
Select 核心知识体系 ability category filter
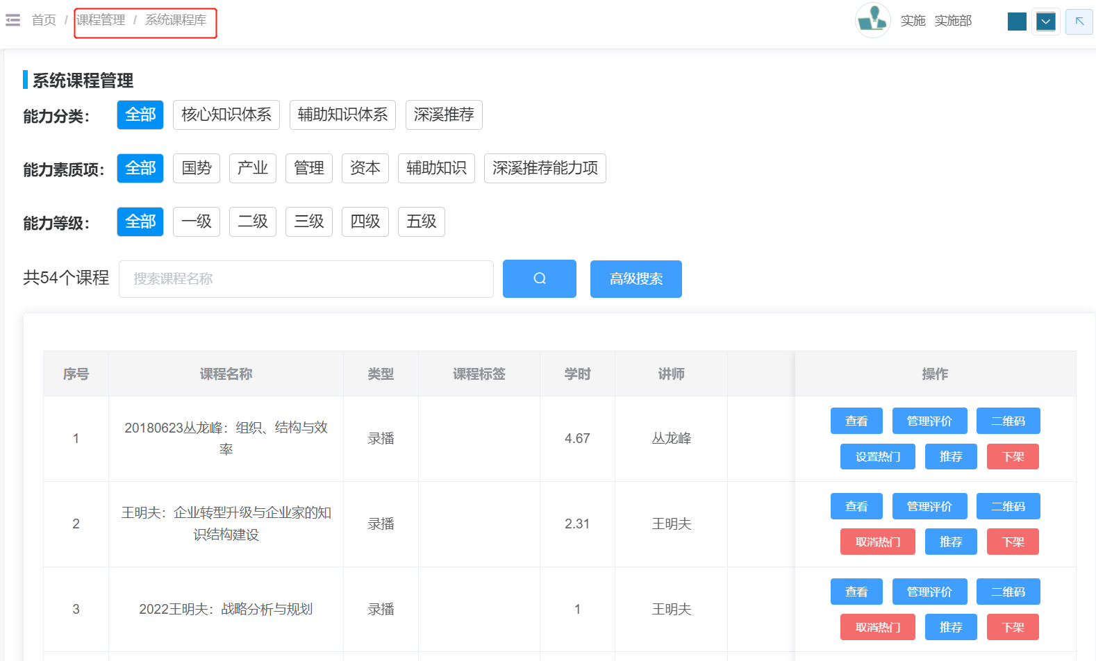tap(226, 115)
